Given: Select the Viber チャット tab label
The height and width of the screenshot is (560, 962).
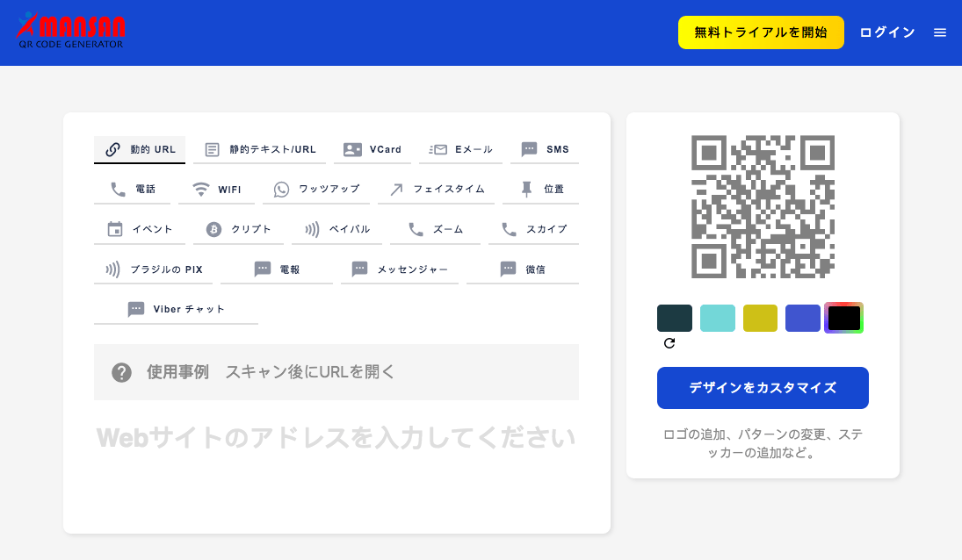Looking at the screenshot, I should (189, 310).
